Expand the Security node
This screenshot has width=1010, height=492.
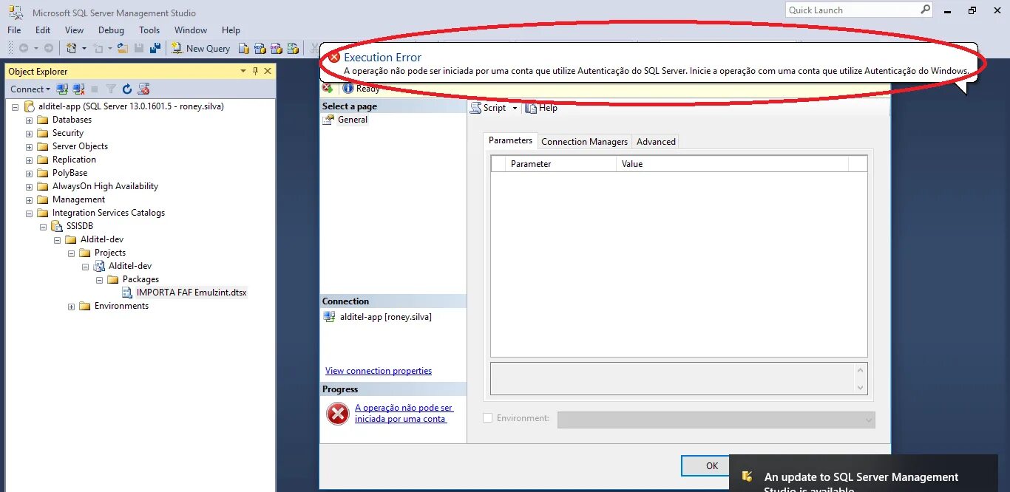click(x=30, y=133)
